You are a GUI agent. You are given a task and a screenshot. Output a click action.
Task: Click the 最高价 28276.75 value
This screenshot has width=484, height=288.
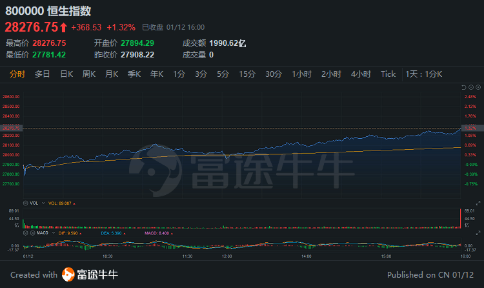tap(50, 43)
